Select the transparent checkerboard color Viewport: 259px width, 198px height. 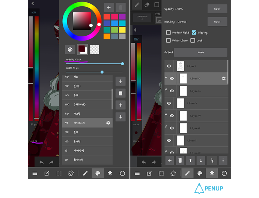pyautogui.click(x=95, y=49)
